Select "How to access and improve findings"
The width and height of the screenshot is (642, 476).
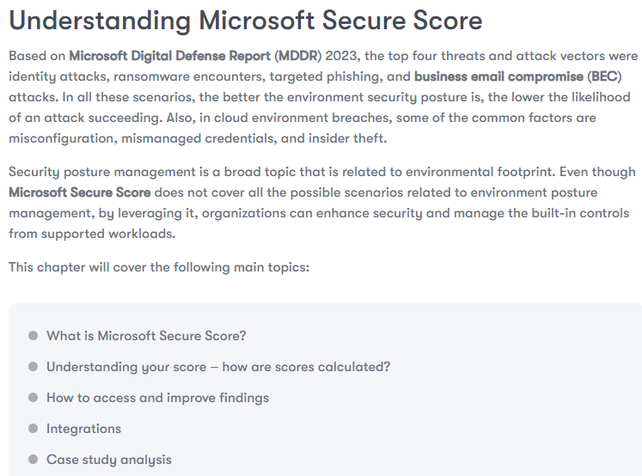point(157,398)
